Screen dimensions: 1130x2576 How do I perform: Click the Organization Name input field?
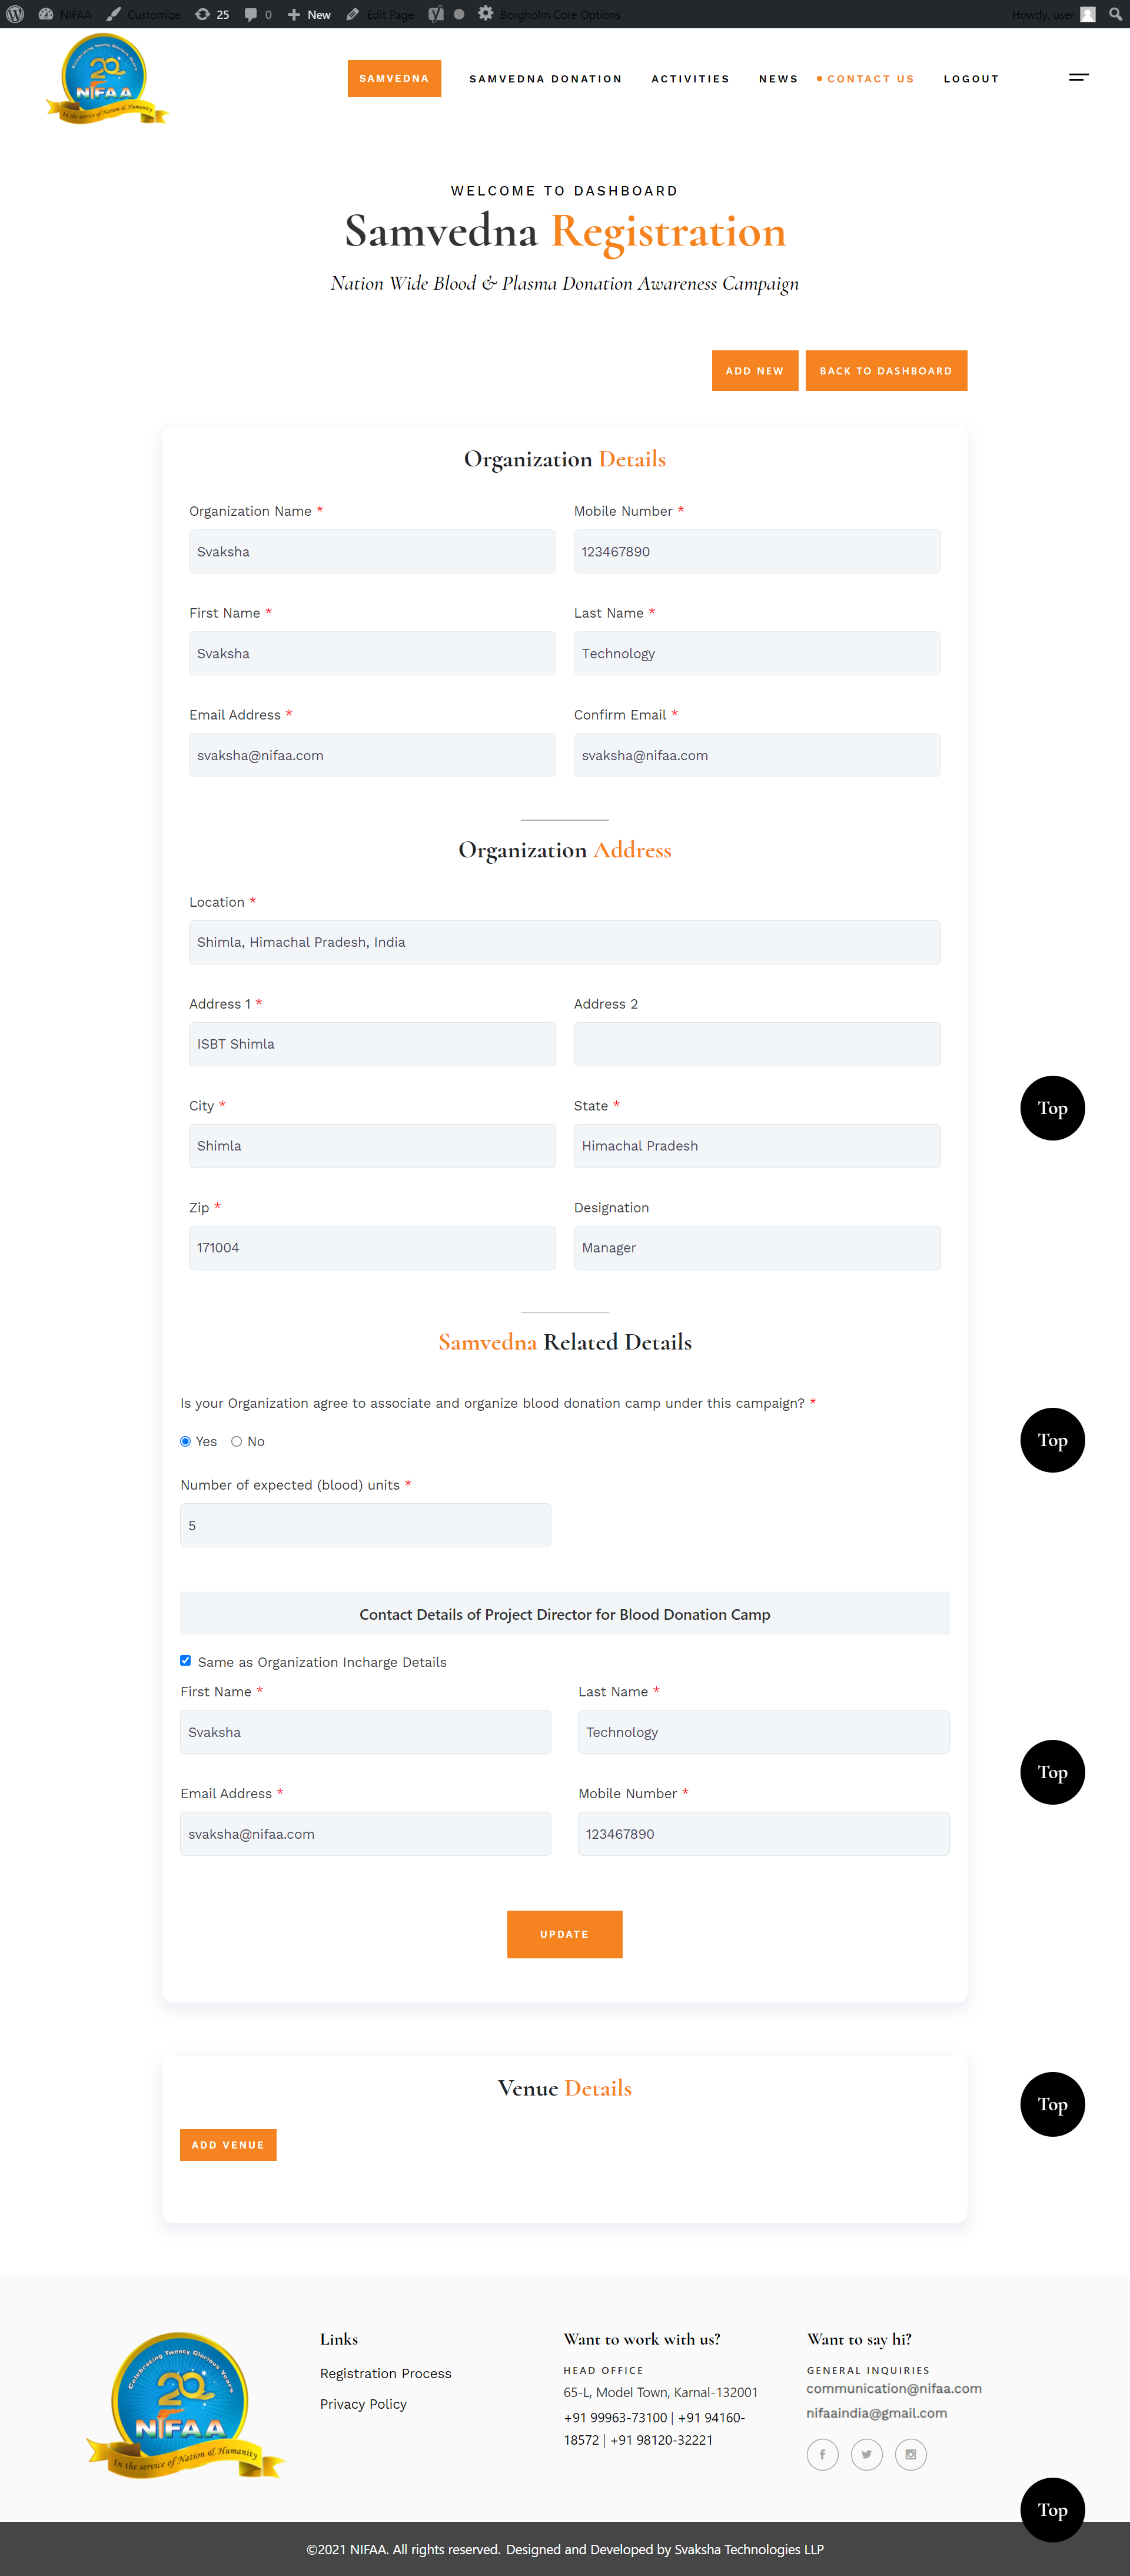[372, 552]
